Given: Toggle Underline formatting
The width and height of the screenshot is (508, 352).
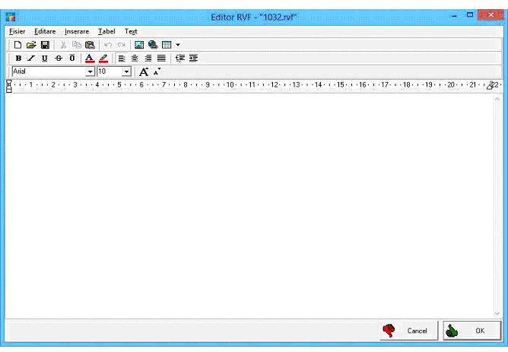Looking at the screenshot, I should (x=45, y=58).
